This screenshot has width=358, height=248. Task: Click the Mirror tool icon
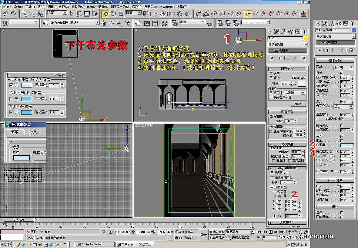tap(172, 14)
